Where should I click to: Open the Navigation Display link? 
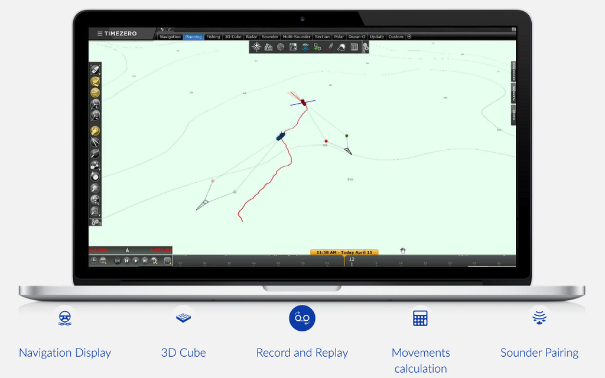coord(65,353)
